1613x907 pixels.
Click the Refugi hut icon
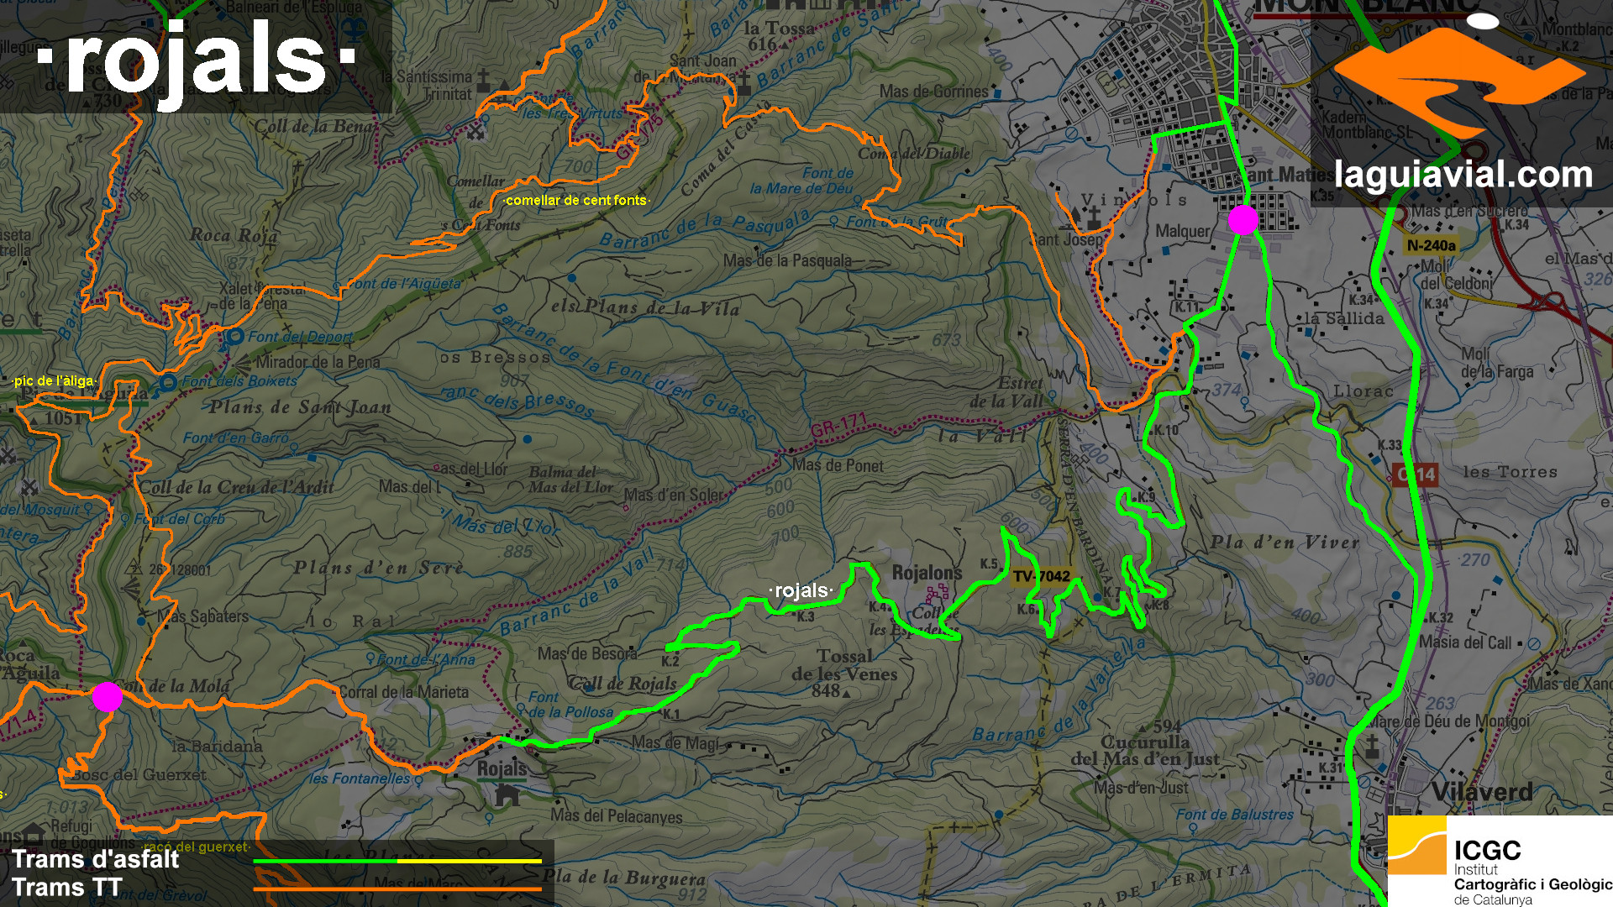coord(34,833)
